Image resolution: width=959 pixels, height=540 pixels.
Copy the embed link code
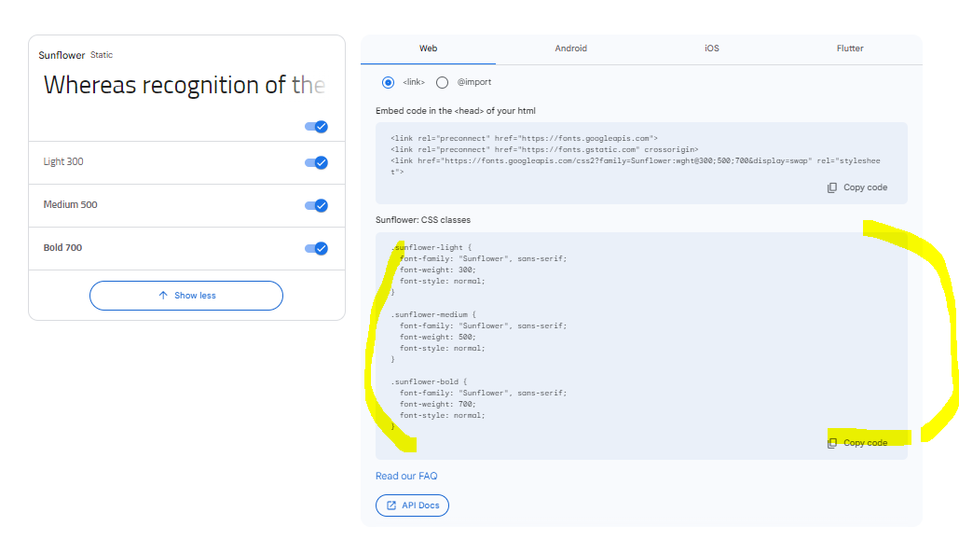pos(856,187)
